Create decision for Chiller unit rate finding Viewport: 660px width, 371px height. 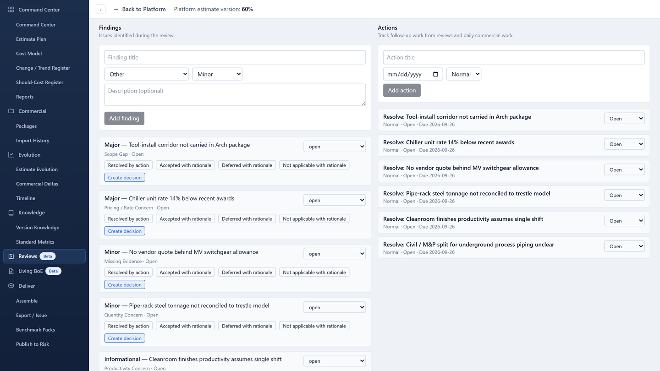(125, 231)
